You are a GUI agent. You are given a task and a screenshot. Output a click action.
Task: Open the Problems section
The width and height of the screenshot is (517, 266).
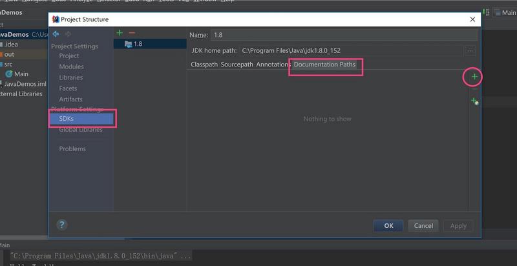click(x=72, y=148)
